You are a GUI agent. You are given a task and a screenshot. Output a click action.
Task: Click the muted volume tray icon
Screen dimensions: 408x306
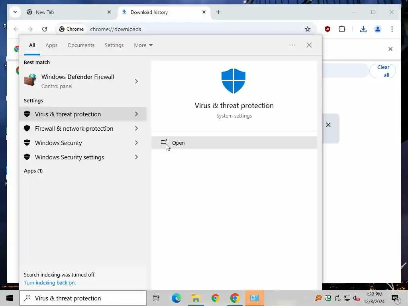[x=356, y=298]
